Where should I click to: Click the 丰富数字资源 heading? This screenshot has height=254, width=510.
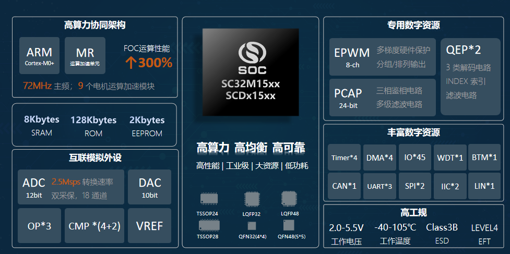point(413,132)
